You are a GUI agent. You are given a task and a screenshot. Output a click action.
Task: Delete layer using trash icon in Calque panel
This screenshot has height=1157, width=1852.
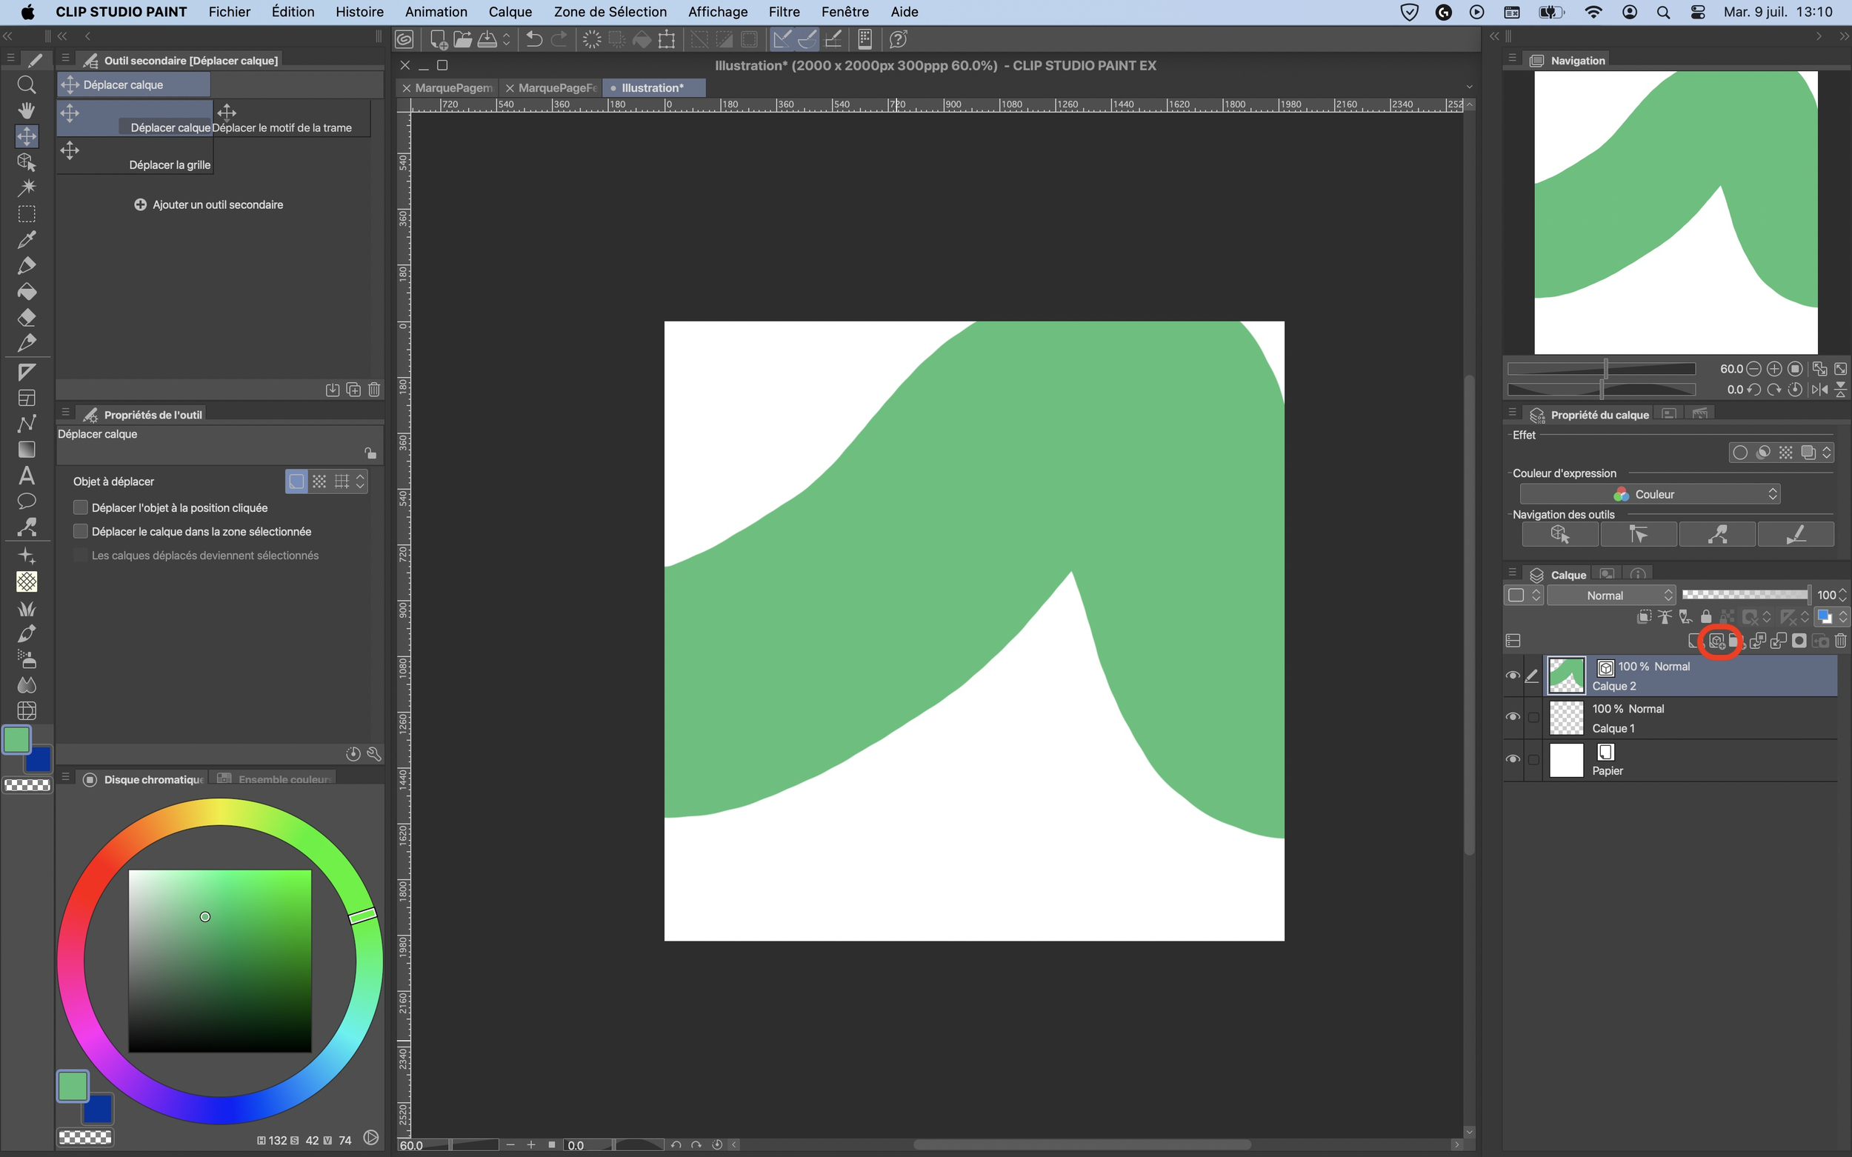1839,641
